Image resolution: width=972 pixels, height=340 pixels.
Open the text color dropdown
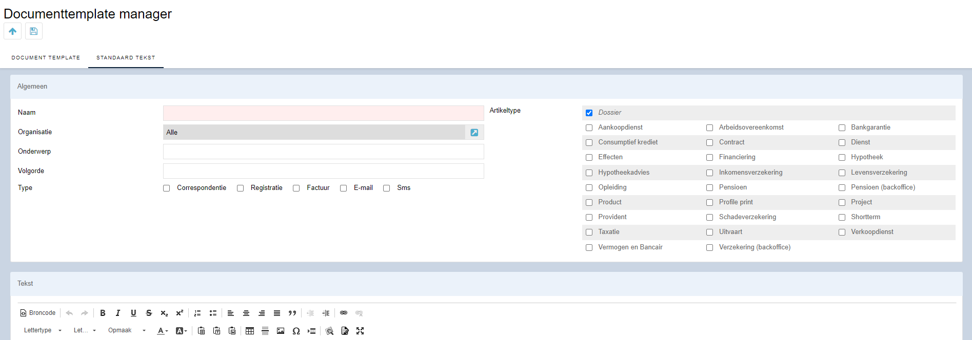coord(163,331)
